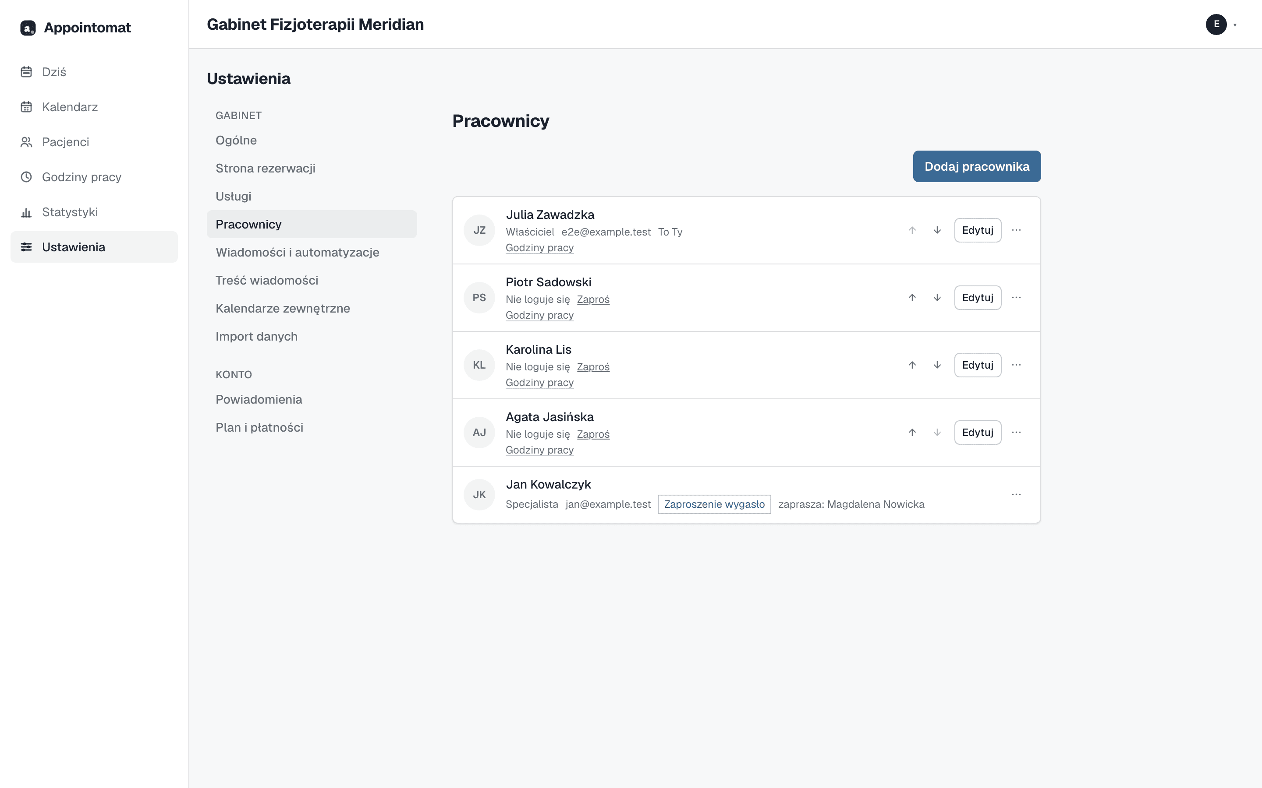Open Kalendarz from the sidebar

(x=94, y=107)
